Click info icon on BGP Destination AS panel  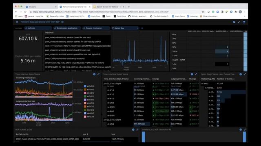point(241,130)
